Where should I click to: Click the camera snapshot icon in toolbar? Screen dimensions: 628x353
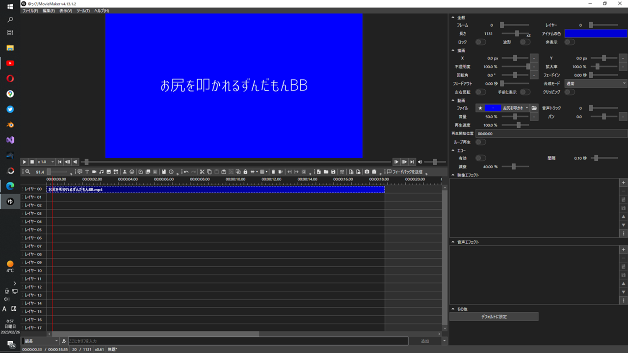coord(366,172)
